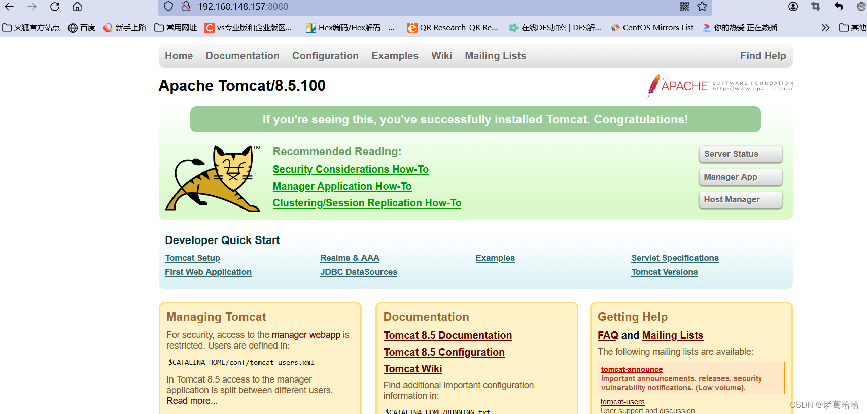Viewport: 867px width, 414px height.
Task: Open the FAQ link
Action: [x=608, y=335]
